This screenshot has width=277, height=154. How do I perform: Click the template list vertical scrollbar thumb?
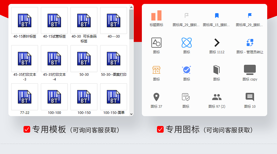[131, 24]
